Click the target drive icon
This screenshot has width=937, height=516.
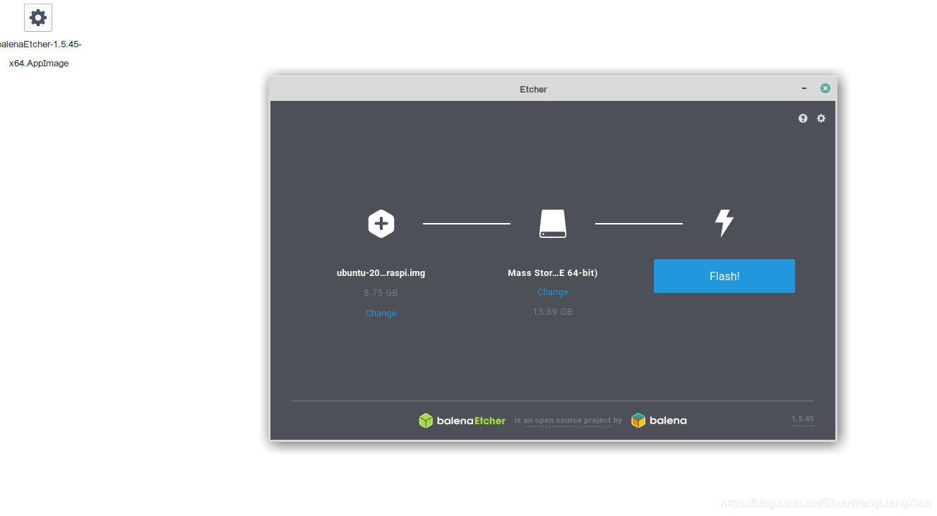click(553, 224)
